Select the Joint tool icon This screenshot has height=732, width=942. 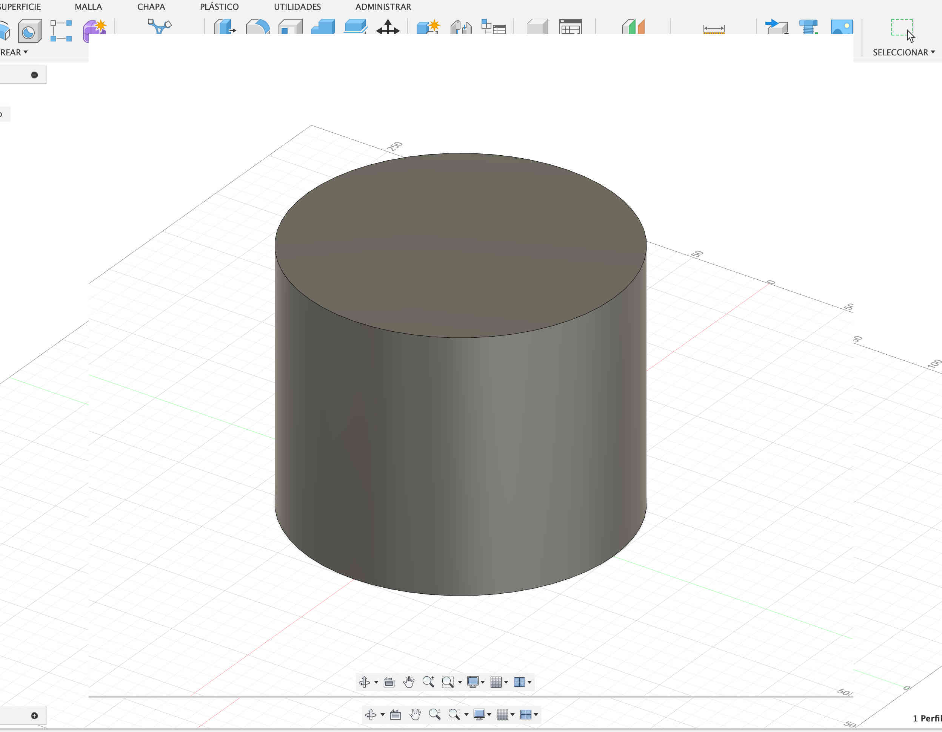461,26
